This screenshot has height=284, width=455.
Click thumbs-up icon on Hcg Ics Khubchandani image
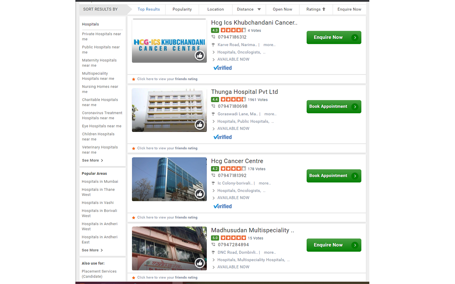(199, 55)
